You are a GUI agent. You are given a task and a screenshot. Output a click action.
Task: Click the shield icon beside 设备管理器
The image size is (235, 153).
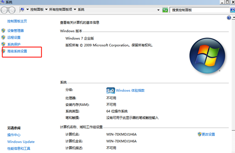point(3,31)
